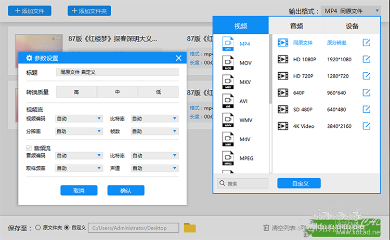This screenshot has height=240, width=390.
Task: Click the 添加文件 button
Action: click(x=30, y=11)
